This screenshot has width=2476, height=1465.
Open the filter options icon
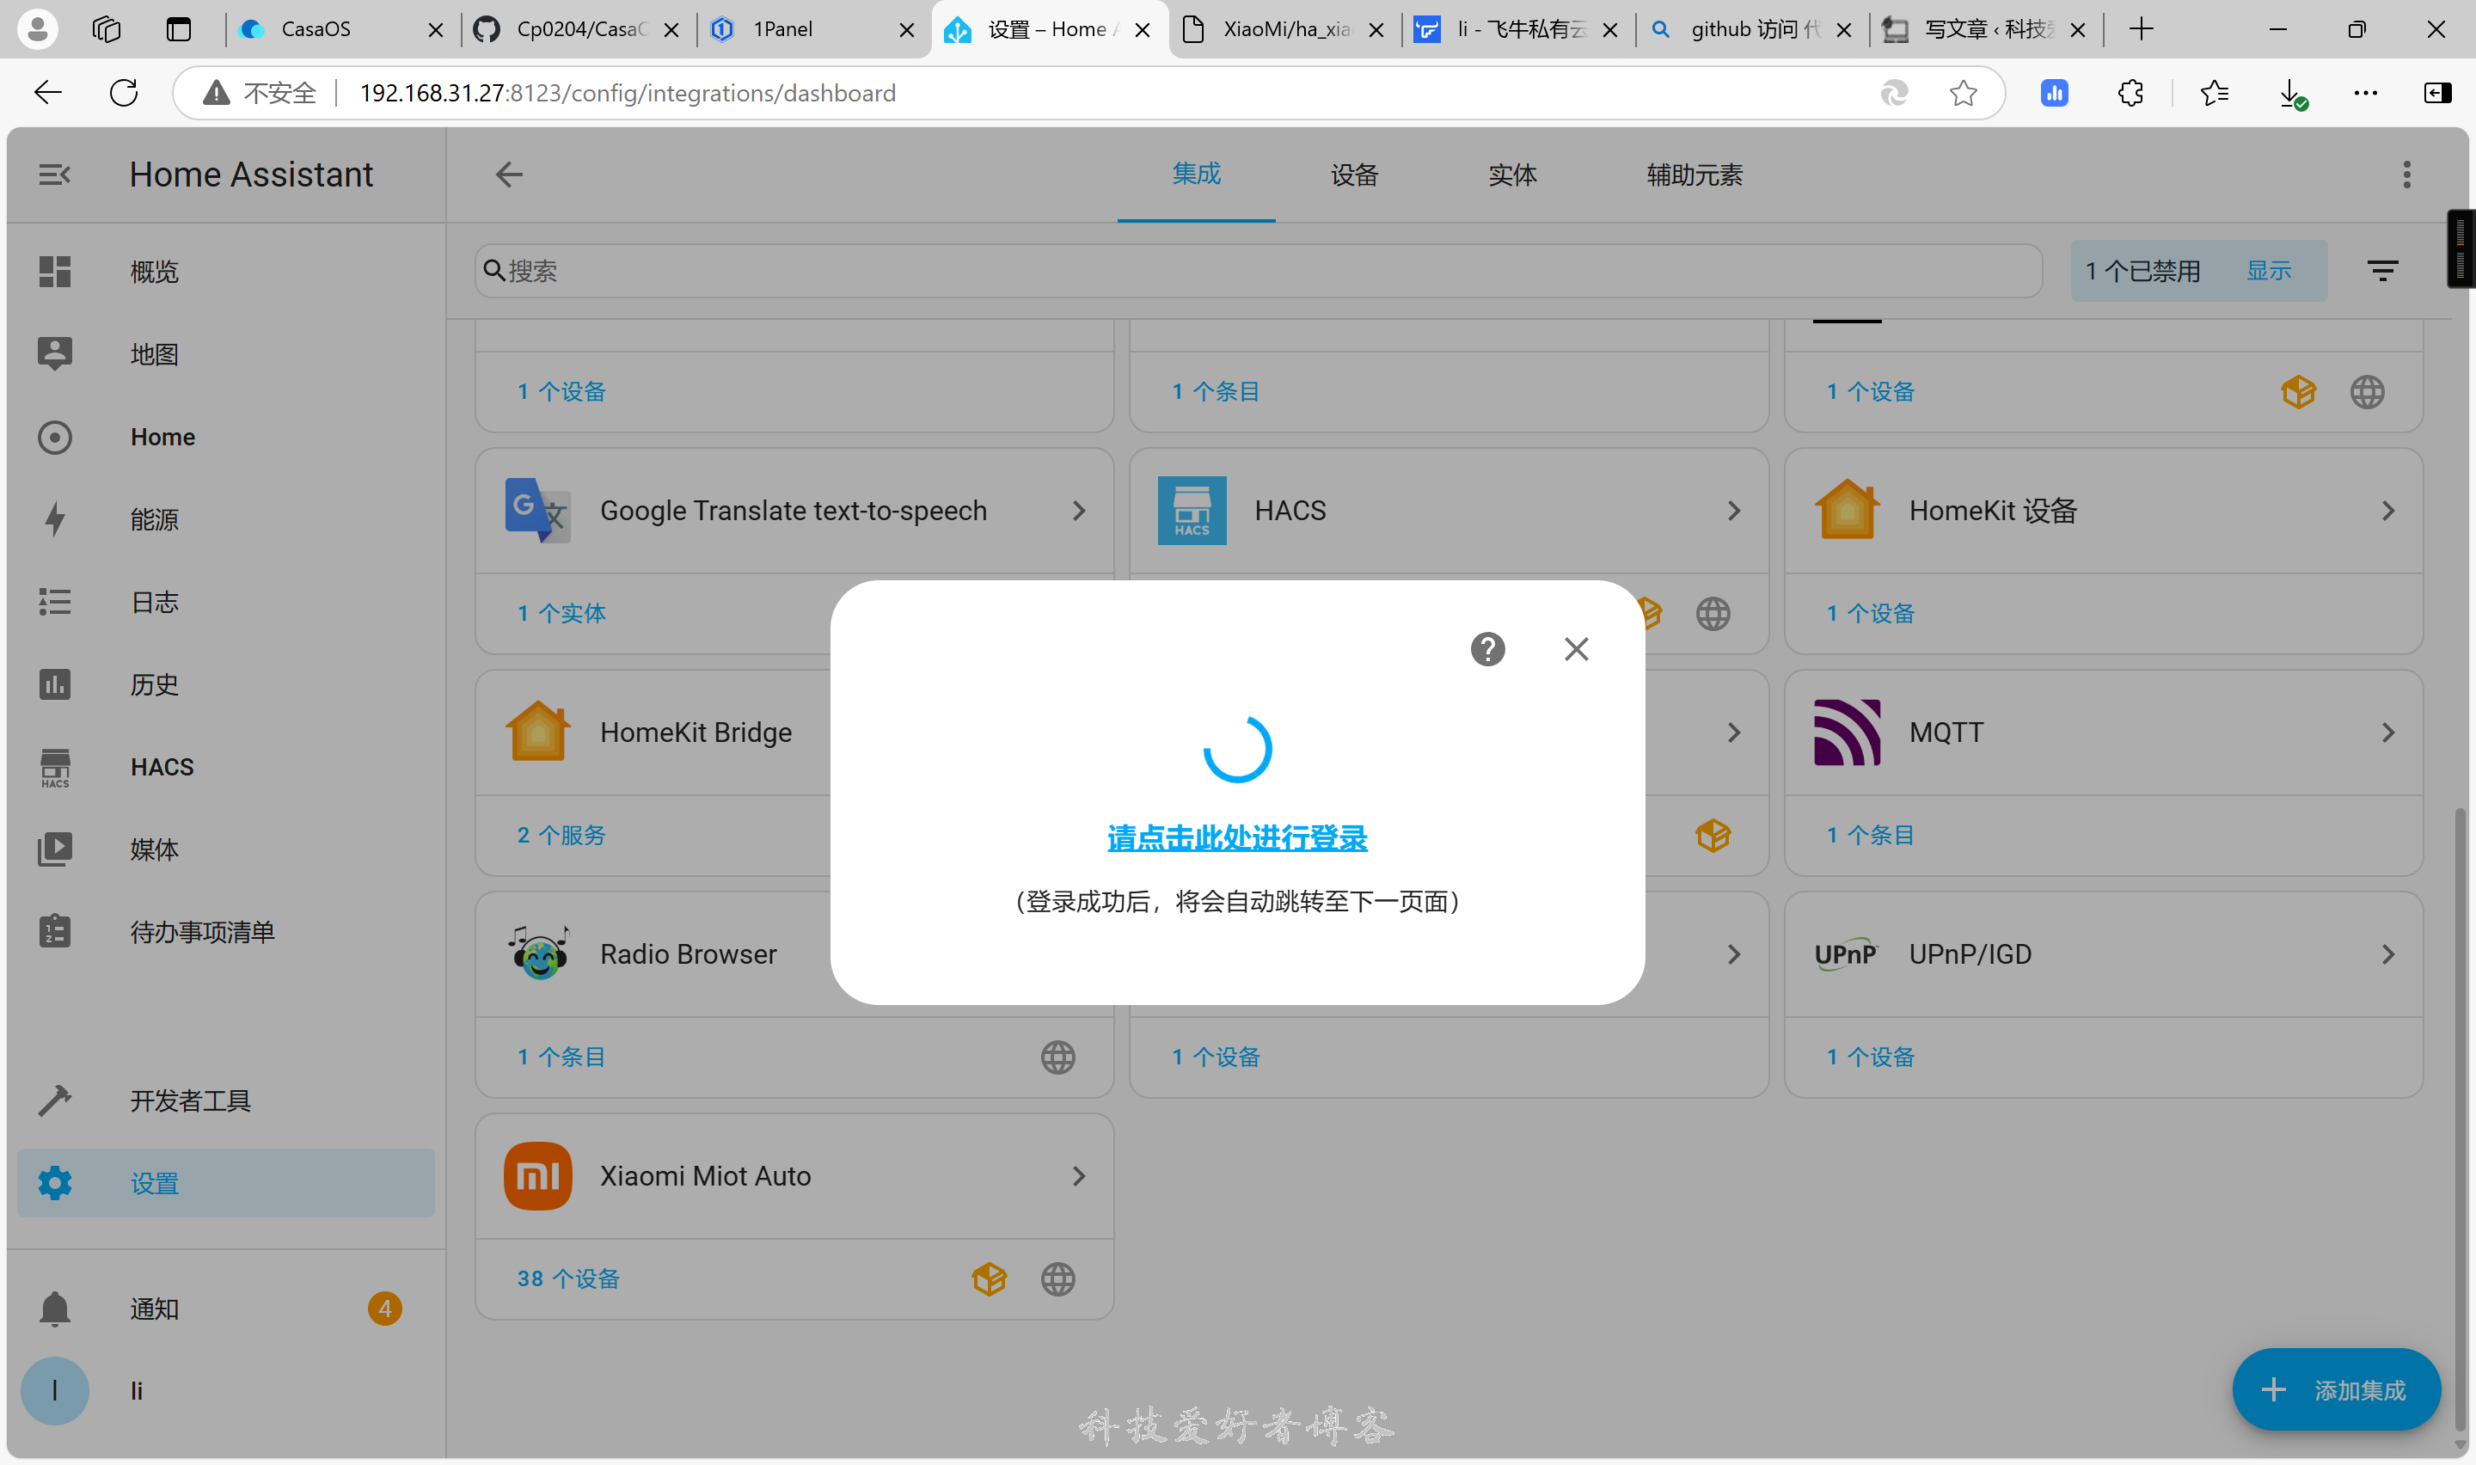pos(2382,271)
